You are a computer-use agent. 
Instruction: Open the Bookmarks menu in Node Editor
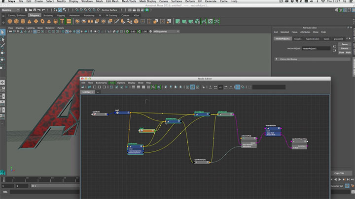[x=101, y=83]
